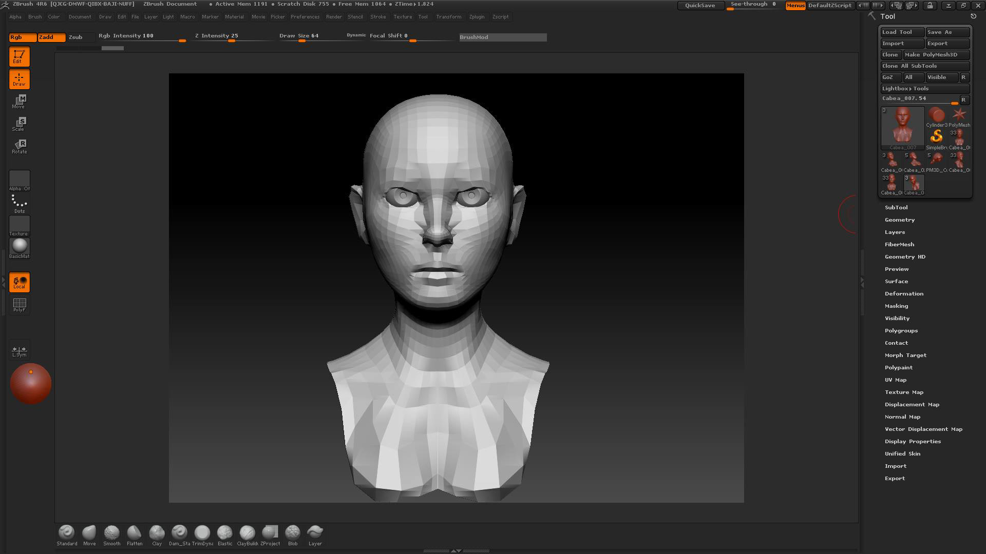Click the Dots stroke type icon

[20, 203]
